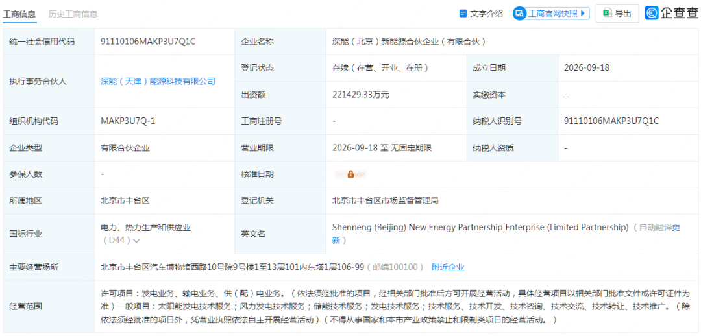This screenshot has height=336, width=701.
Task: Click 更新 link after English name
Action: tap(506, 234)
